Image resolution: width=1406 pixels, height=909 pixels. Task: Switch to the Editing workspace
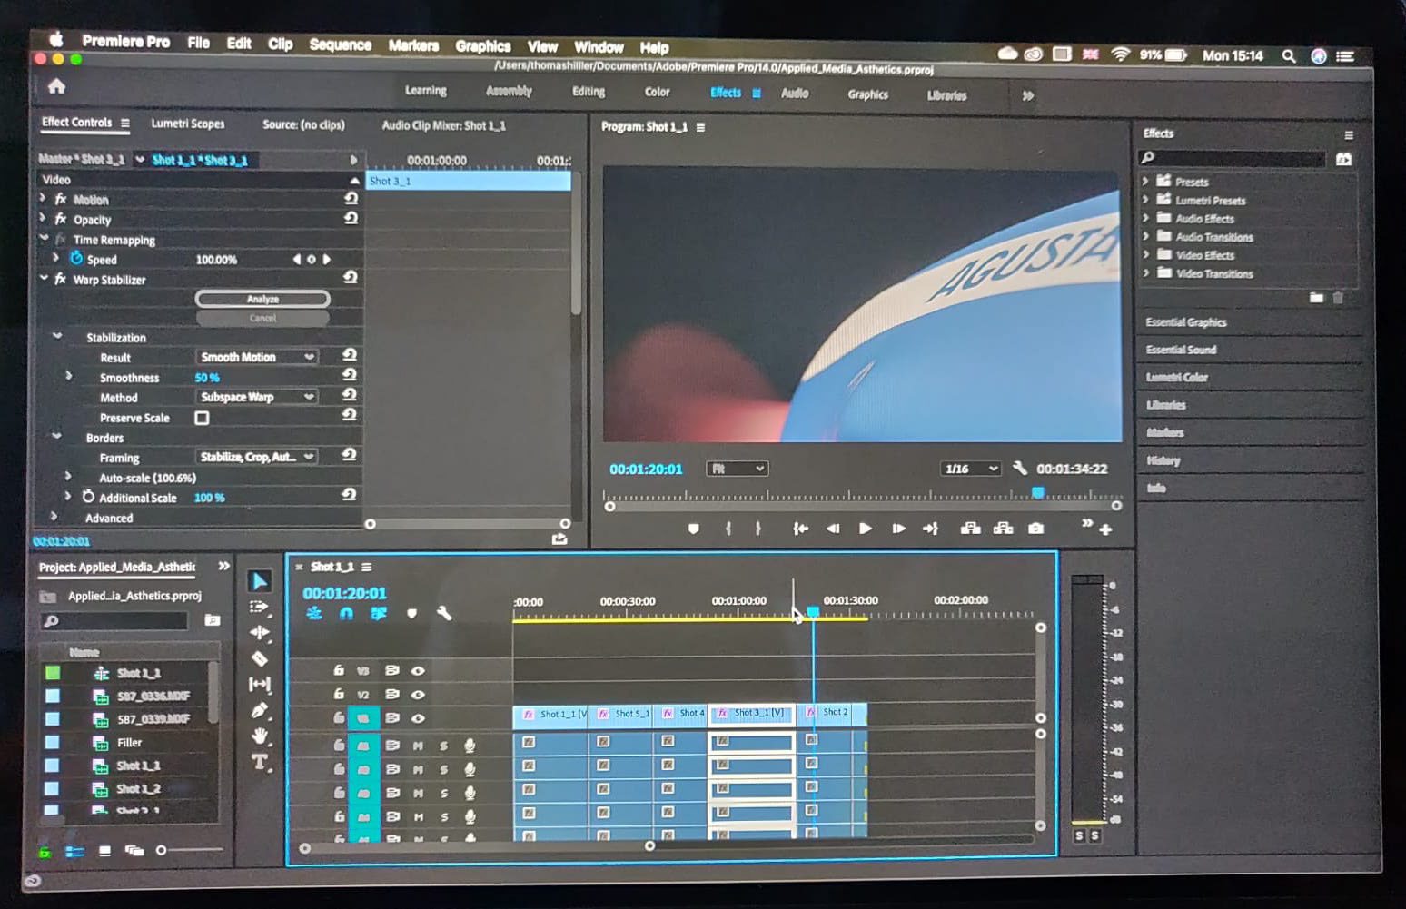tap(589, 92)
